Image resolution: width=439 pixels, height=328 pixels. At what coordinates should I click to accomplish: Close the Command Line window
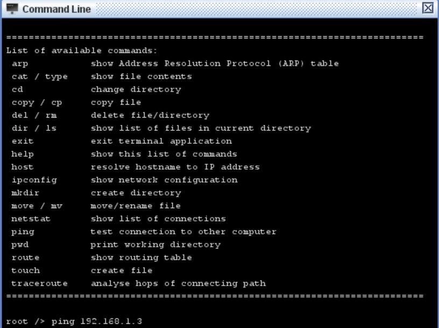click(428, 9)
